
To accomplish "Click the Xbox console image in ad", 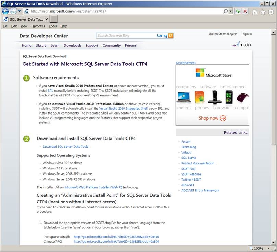I will click(215, 97).
